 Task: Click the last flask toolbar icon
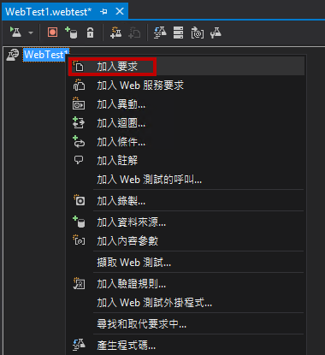coord(216,33)
